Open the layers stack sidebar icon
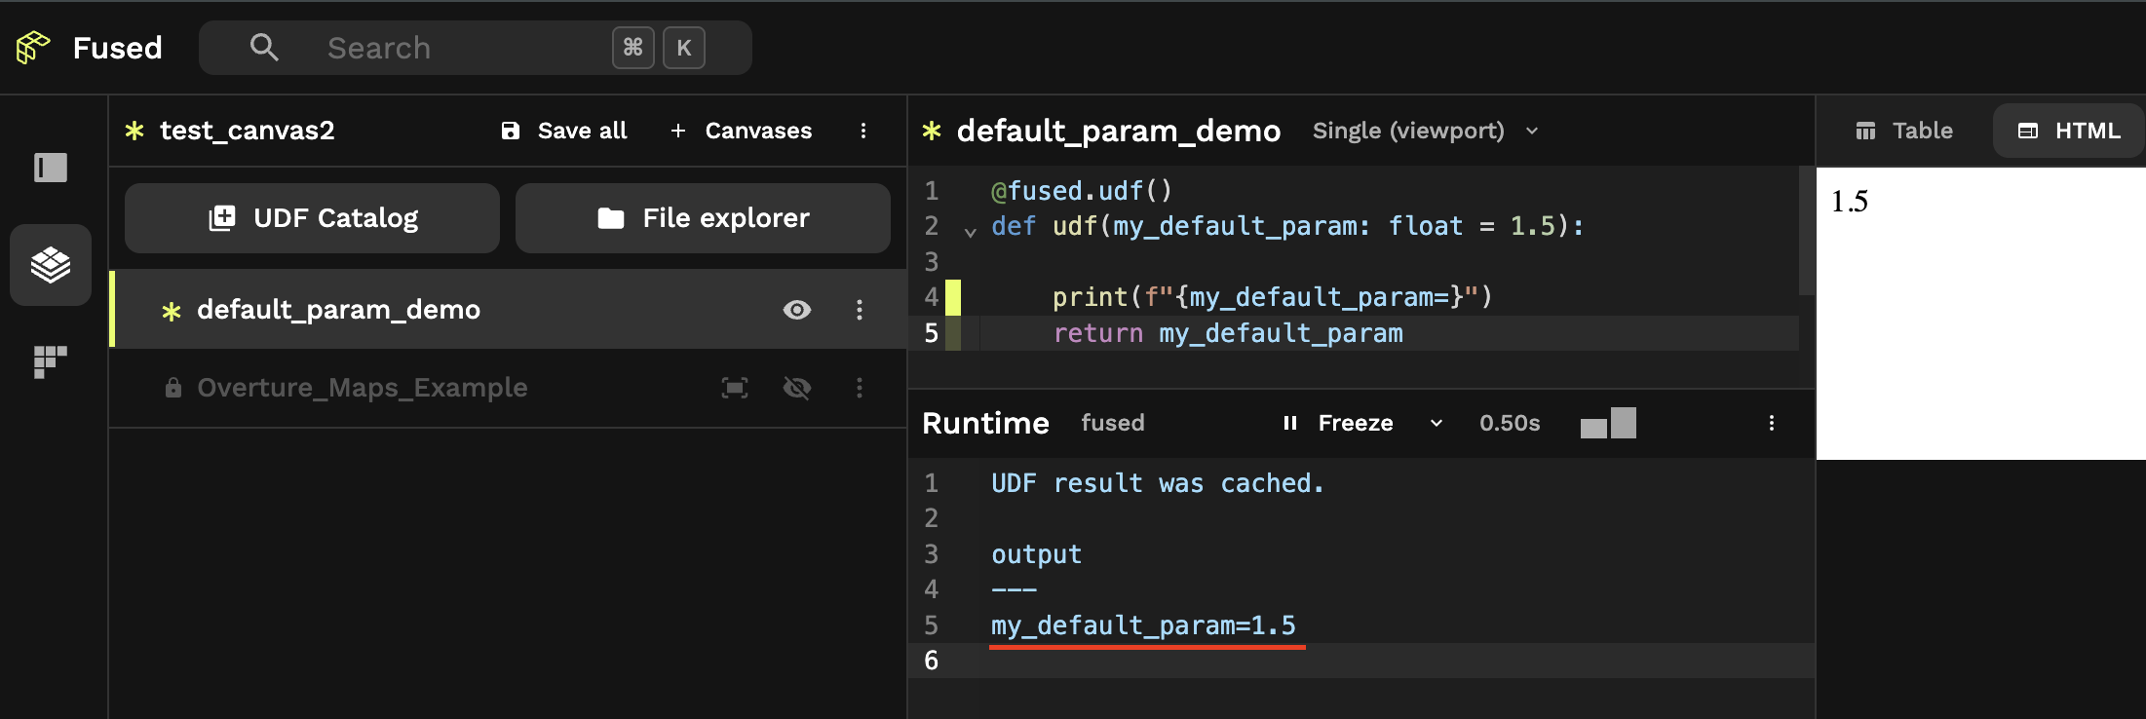The width and height of the screenshot is (2146, 719). (51, 265)
